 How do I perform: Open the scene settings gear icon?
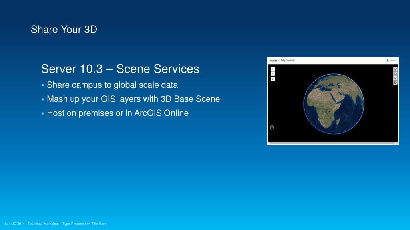tap(395, 74)
